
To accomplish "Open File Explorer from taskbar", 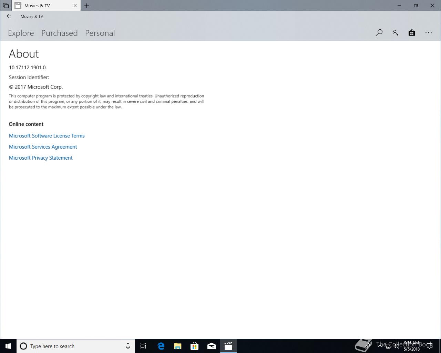I will click(x=177, y=346).
